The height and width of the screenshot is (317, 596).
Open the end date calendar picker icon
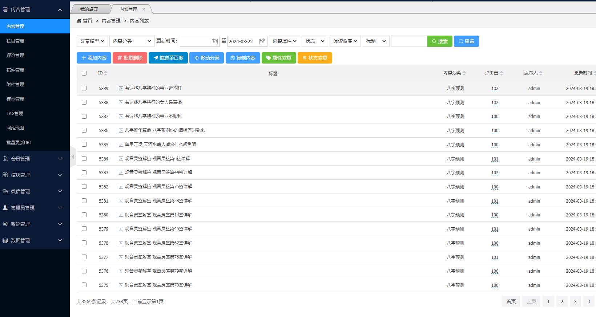262,41
